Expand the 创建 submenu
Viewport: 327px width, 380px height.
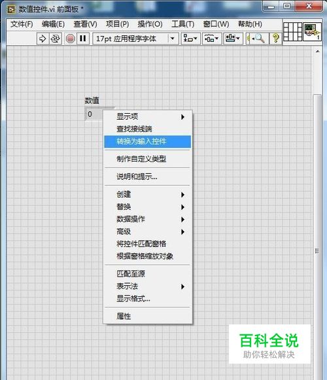(148, 194)
